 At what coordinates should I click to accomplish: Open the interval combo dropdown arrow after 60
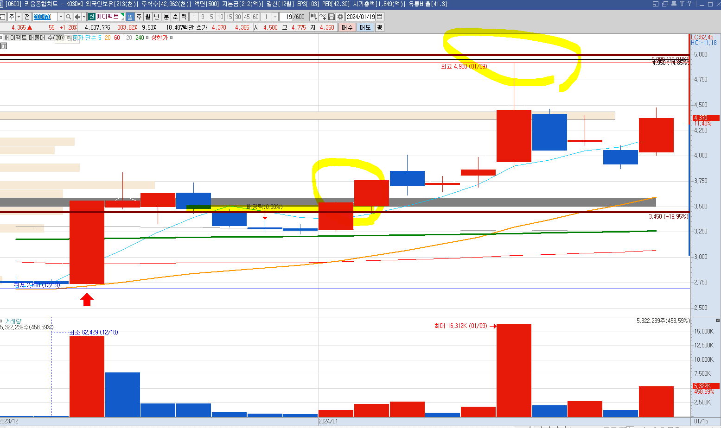click(275, 17)
